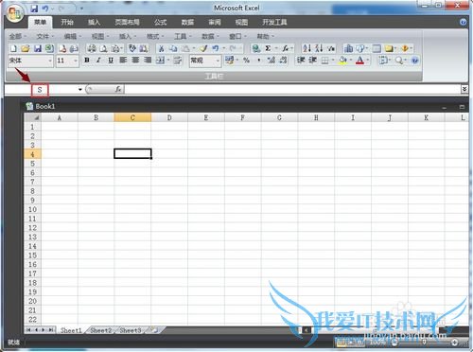Viewport: 473px width, 352px height.
Task: Open the 格式 classic menu
Action: pos(155,36)
